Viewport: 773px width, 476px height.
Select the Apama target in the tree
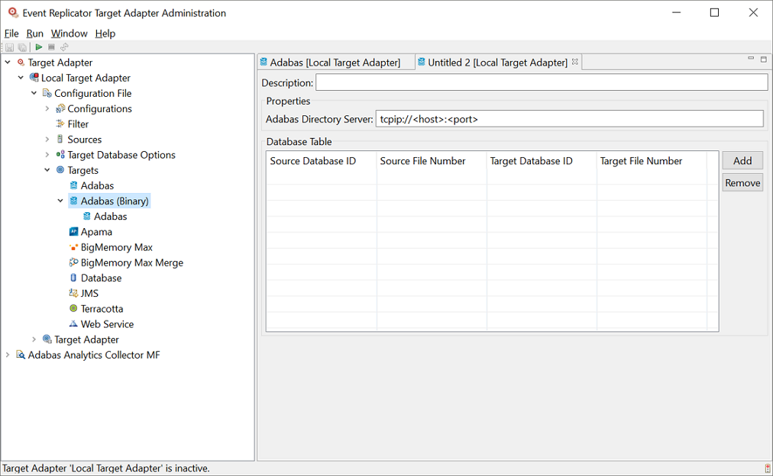(92, 231)
